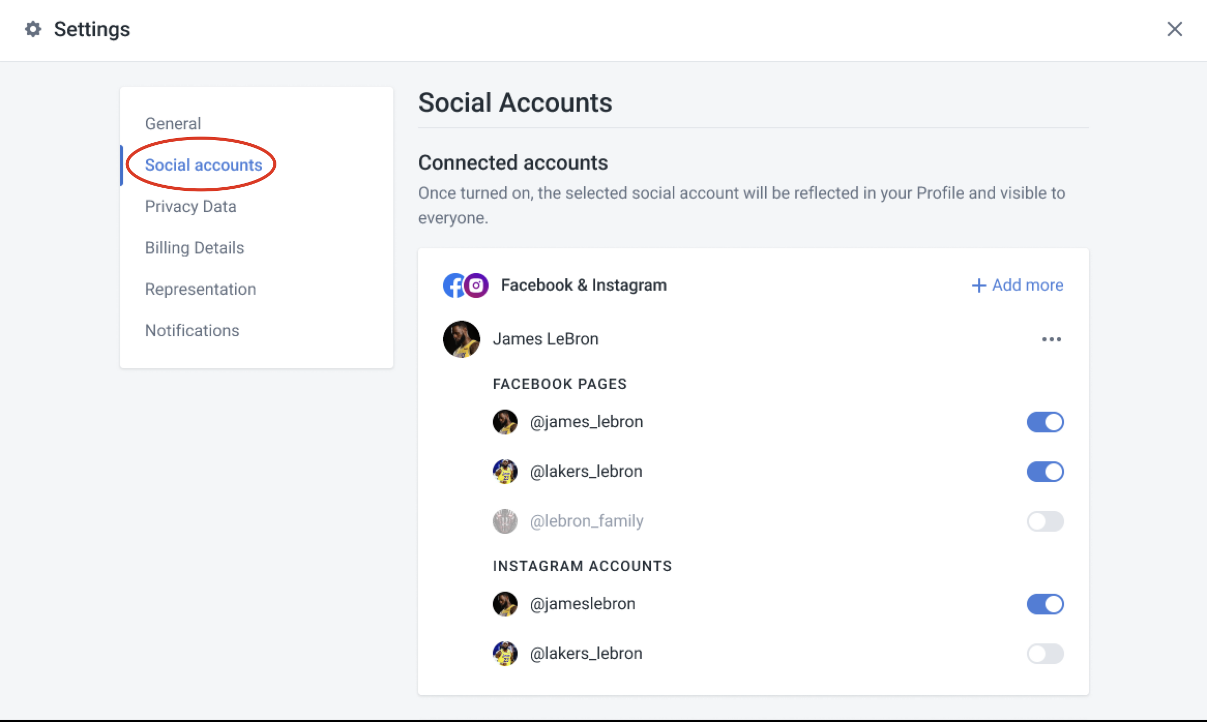Enable the @lakers_lebron Instagram account
Viewport: 1207px width, 722px height.
click(x=1045, y=653)
